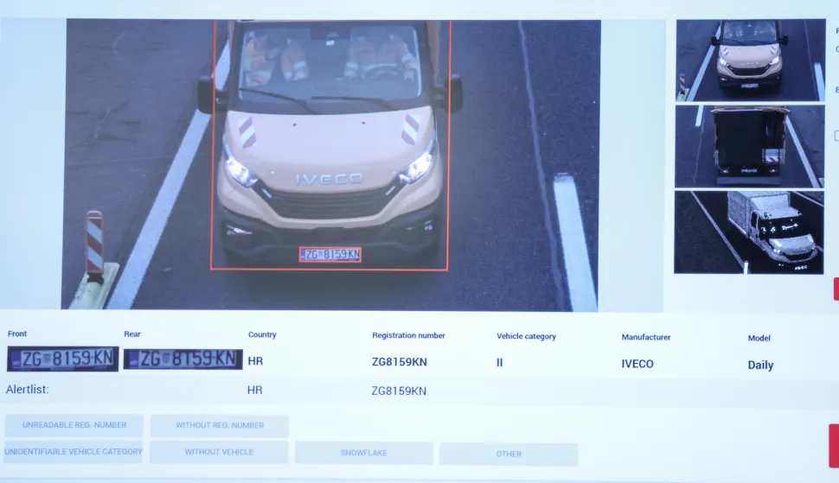
Task: Select the rear view truck thumbnail
Action: [749, 145]
